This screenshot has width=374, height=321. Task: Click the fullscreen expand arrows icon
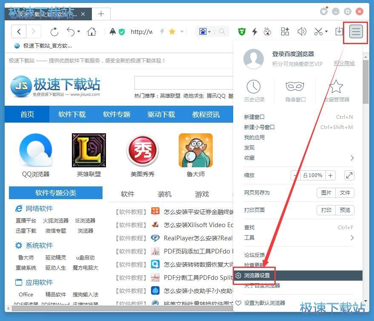coord(349,175)
